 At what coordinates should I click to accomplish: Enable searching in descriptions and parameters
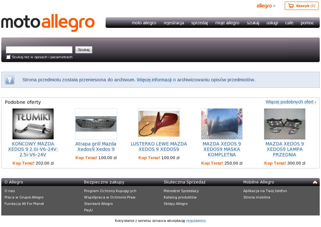pyautogui.click(x=8, y=57)
